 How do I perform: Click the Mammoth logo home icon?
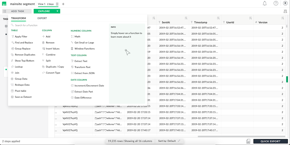[x=4, y=4]
